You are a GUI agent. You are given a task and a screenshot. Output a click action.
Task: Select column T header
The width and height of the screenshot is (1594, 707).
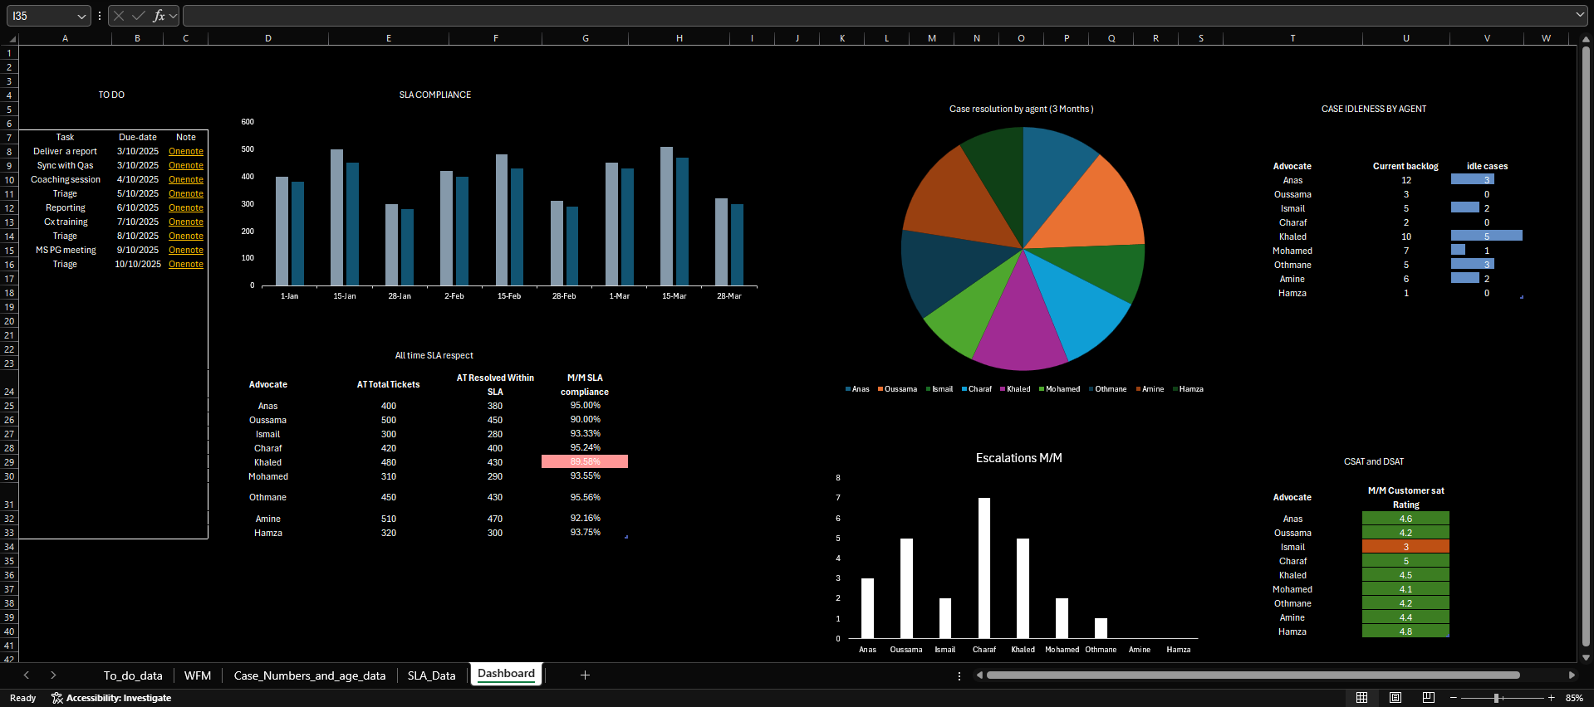pyautogui.click(x=1292, y=38)
